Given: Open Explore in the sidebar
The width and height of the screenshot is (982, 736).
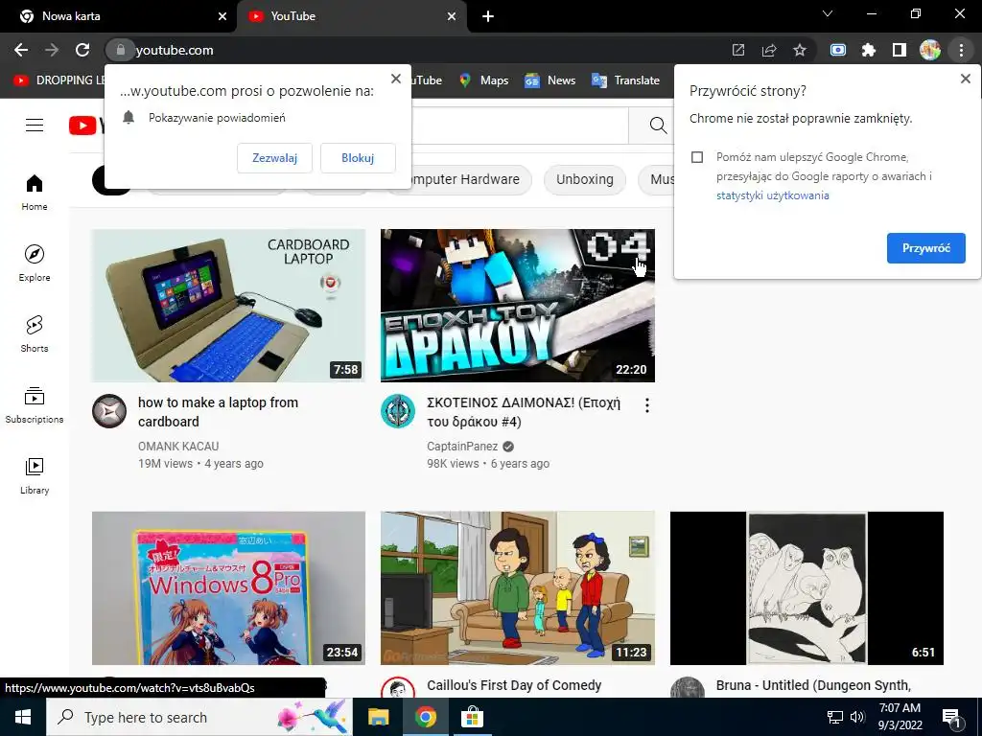Looking at the screenshot, I should click(35, 263).
